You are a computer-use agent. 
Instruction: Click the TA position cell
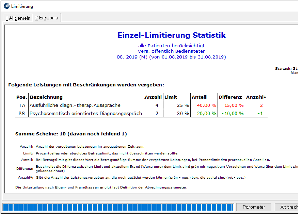pos(22,105)
